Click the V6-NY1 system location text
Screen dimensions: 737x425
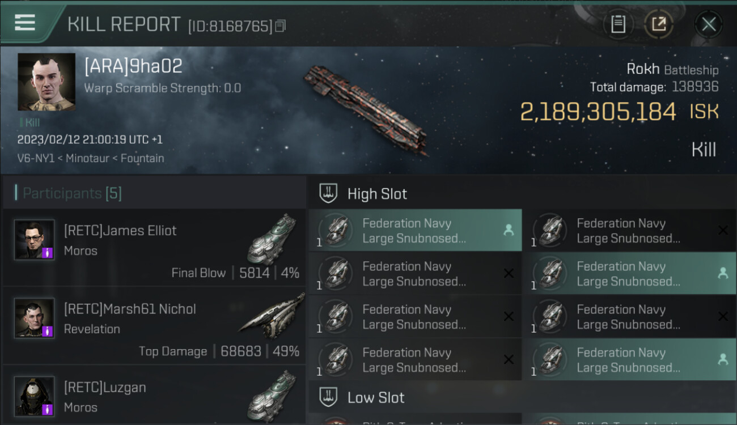35,158
